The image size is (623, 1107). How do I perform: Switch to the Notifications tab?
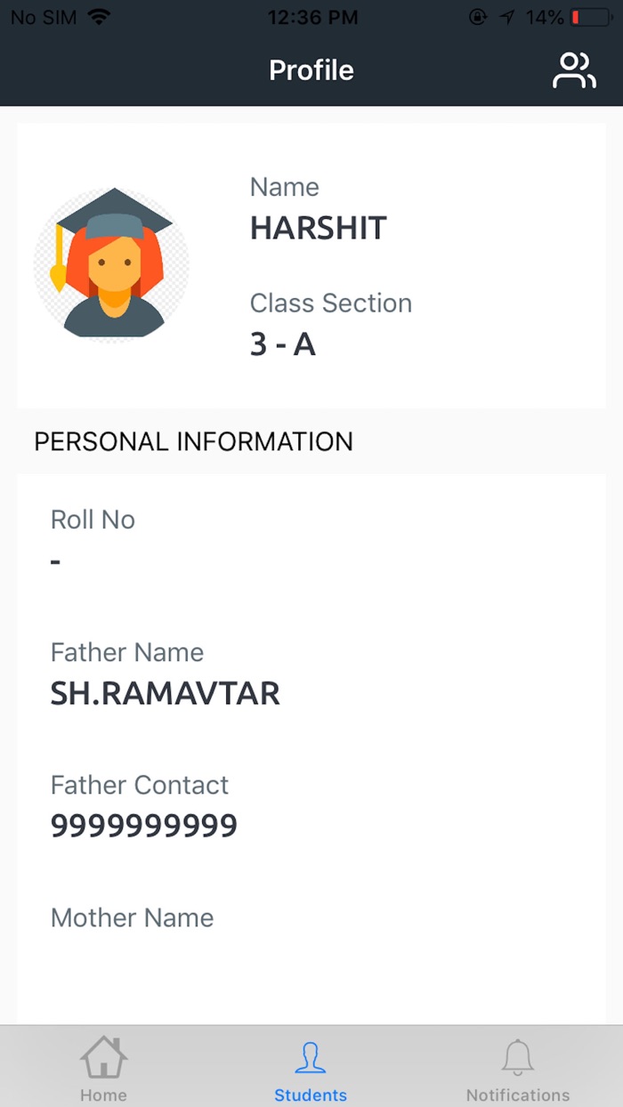517,1066
